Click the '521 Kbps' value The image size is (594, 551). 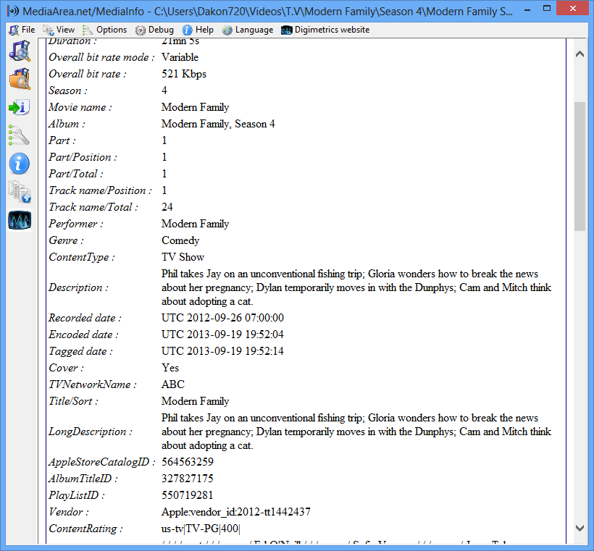(x=184, y=74)
